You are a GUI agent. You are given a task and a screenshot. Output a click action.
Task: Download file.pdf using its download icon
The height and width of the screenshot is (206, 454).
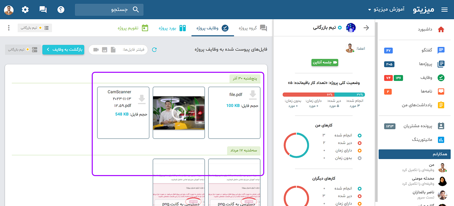tap(253, 95)
